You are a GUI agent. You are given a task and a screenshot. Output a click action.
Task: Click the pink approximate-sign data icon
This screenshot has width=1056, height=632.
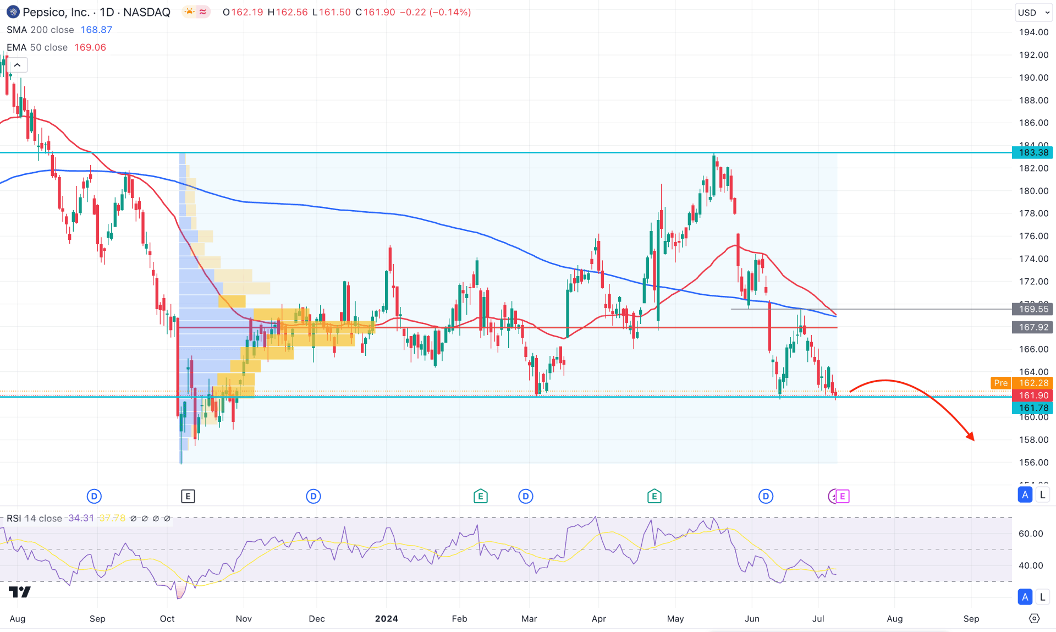(203, 12)
